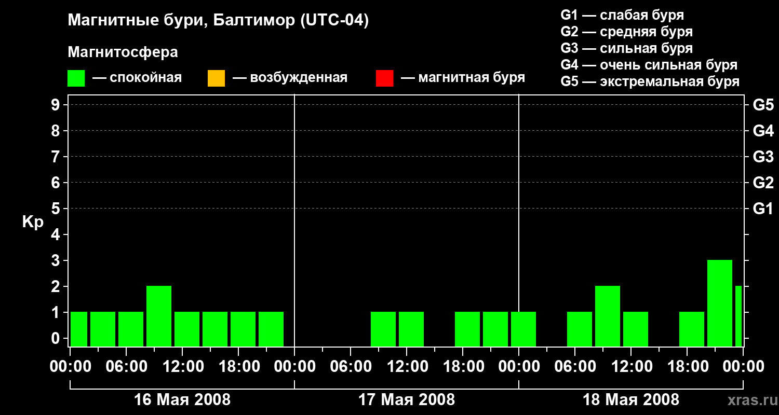Screen dimensions: 779x415
Task: Select the '16 Мая 2008' date label
Action: (x=182, y=399)
